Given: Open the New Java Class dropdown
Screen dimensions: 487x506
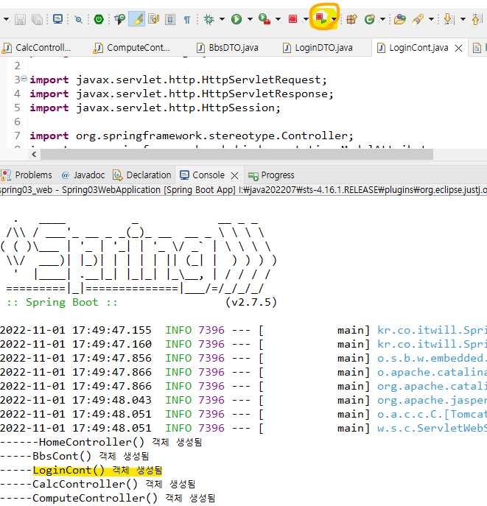Looking at the screenshot, I should pyautogui.click(x=382, y=19).
